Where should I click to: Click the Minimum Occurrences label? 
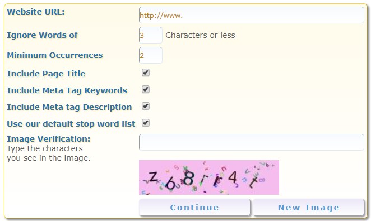click(x=55, y=55)
